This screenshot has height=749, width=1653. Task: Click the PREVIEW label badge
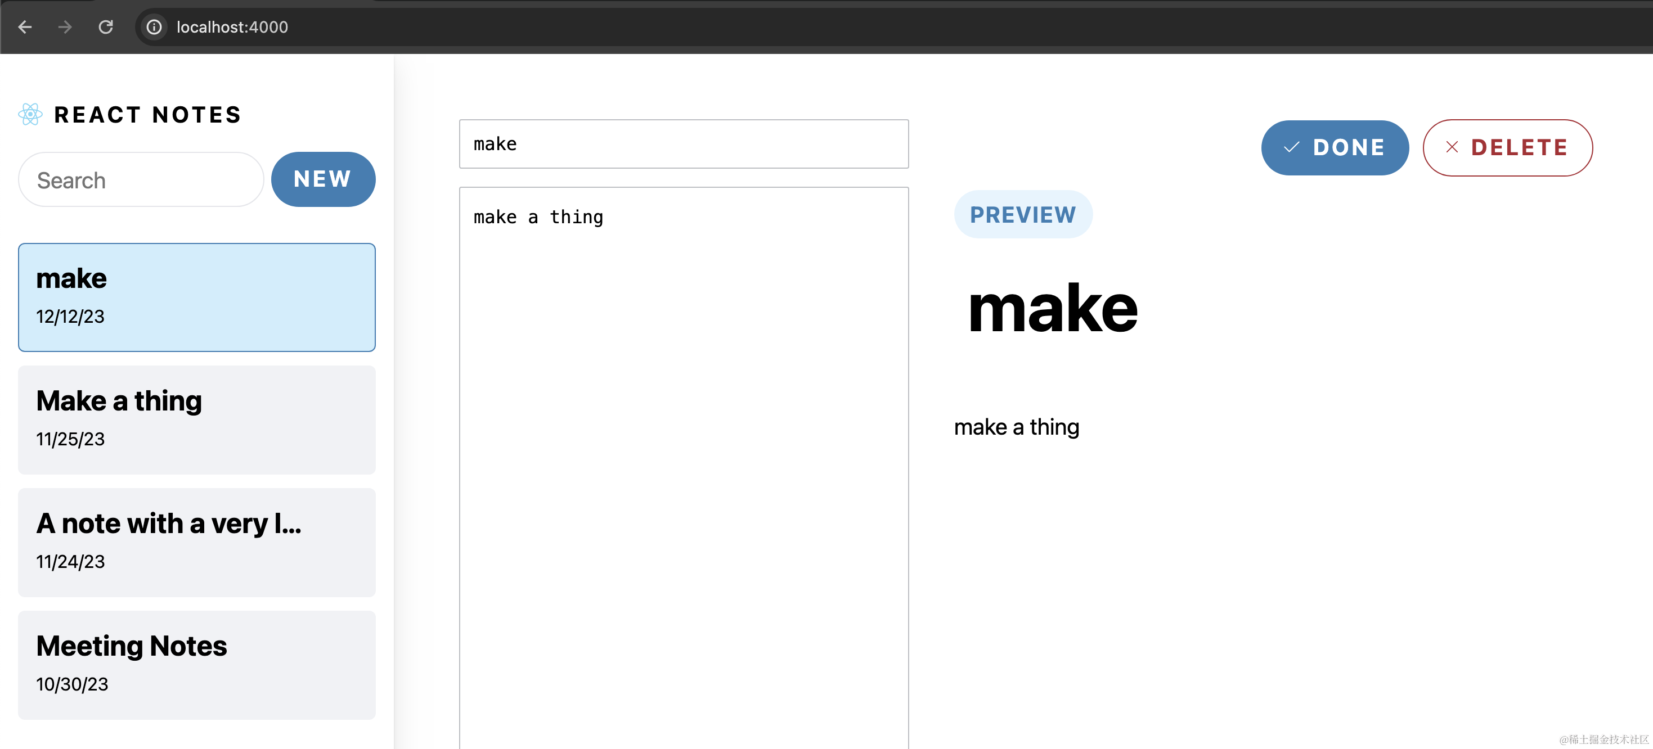[x=1023, y=215]
